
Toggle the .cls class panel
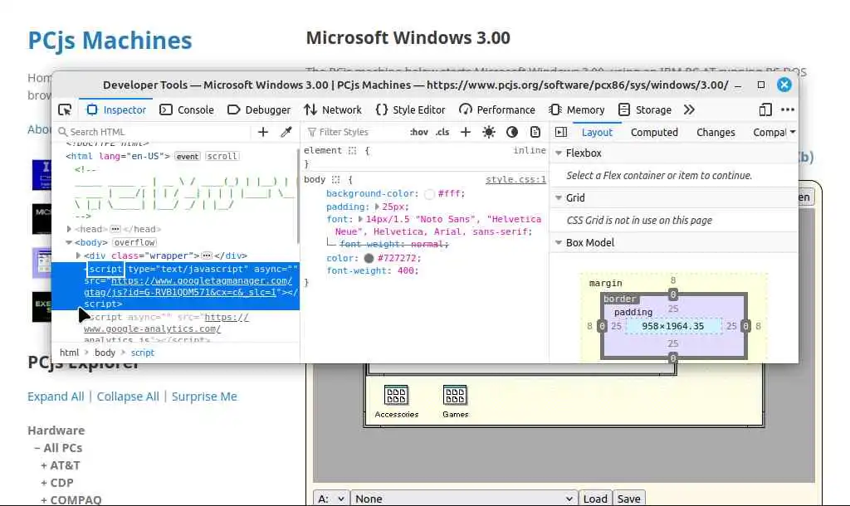click(442, 132)
